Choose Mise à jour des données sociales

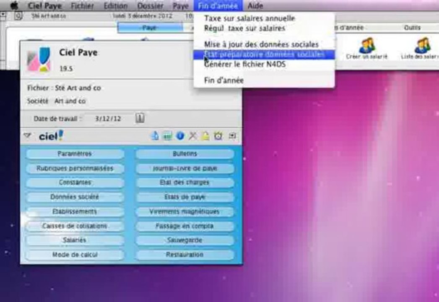(264, 44)
